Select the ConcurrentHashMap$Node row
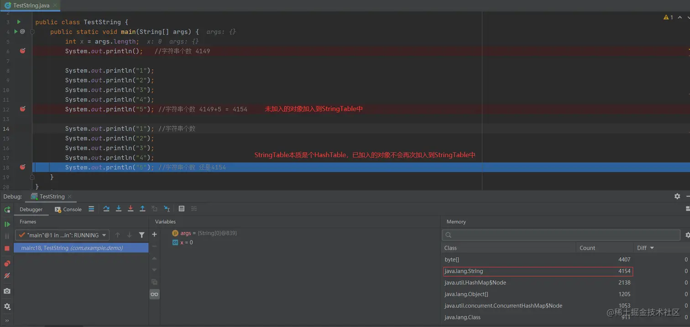The image size is (690, 327). pos(566,306)
